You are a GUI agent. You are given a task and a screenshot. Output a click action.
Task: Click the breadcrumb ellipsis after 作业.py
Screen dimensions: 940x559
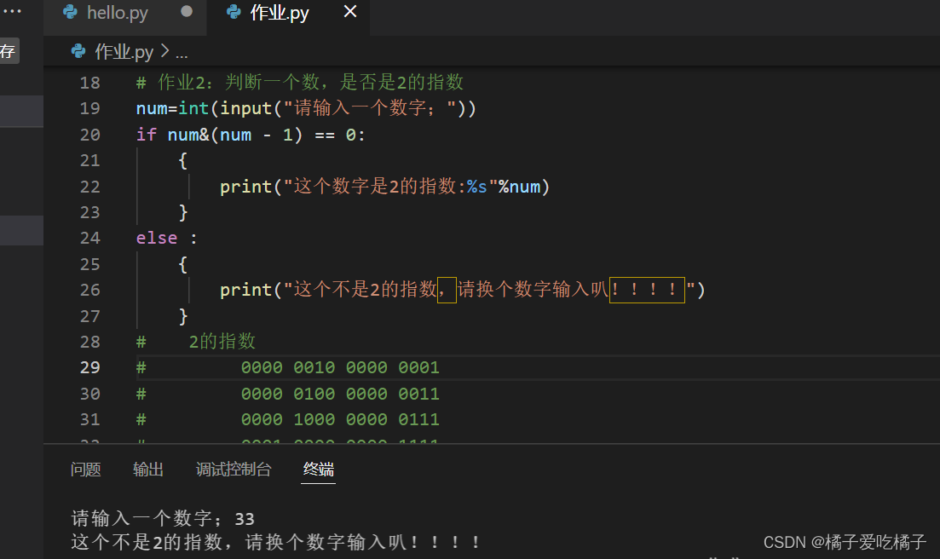coord(182,54)
